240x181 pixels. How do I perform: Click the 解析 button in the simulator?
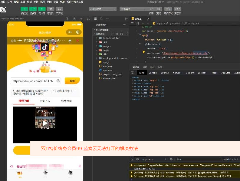72,81
